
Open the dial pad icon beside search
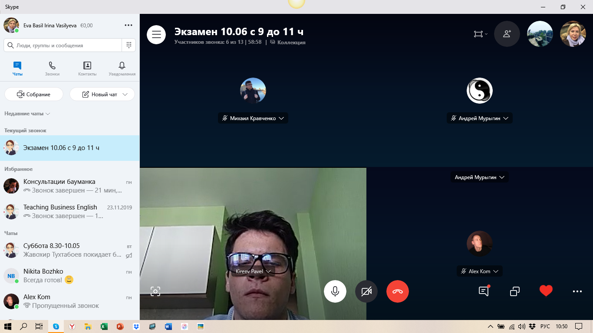point(129,45)
